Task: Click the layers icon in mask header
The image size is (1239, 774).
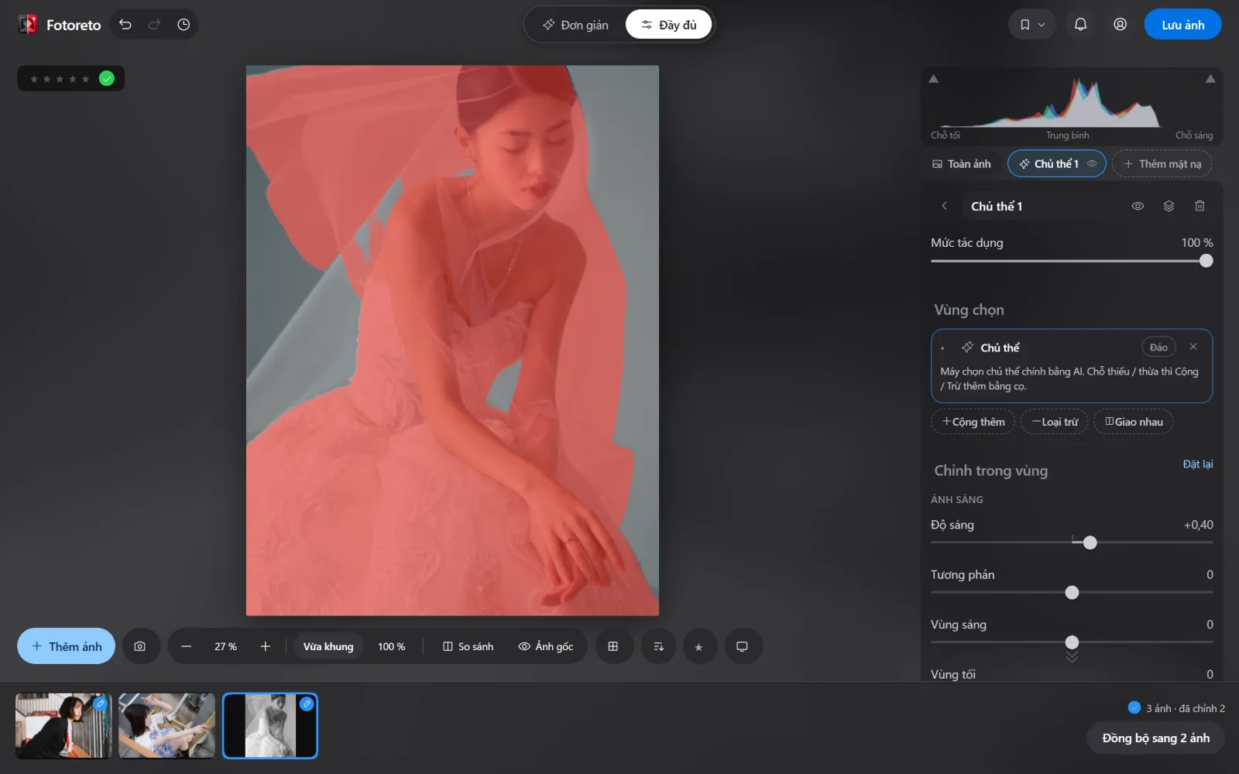Action: [1169, 206]
